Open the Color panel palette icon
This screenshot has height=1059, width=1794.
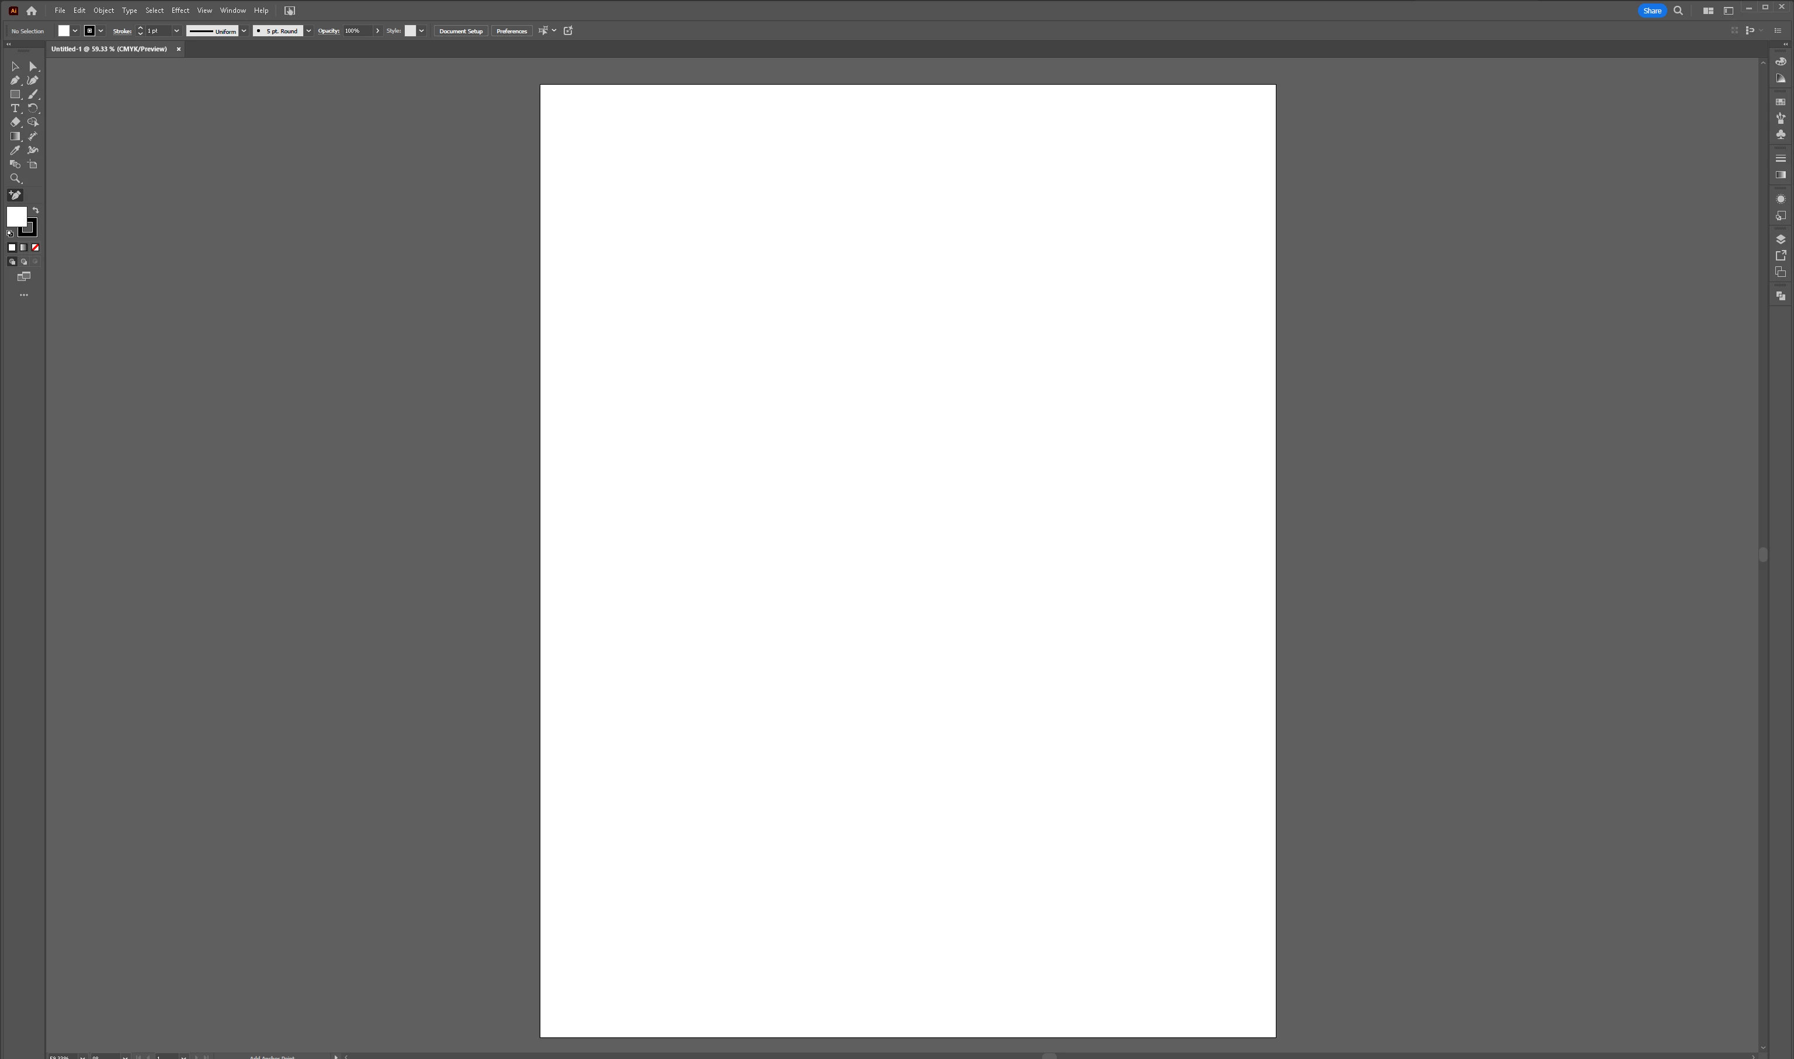tap(1781, 62)
